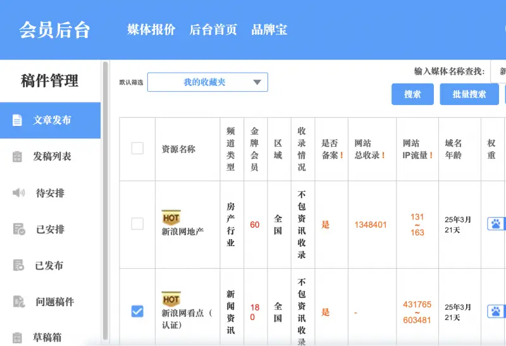Click the 新闻资讯 channel type cell
This screenshot has height=346, width=506.
(230, 312)
